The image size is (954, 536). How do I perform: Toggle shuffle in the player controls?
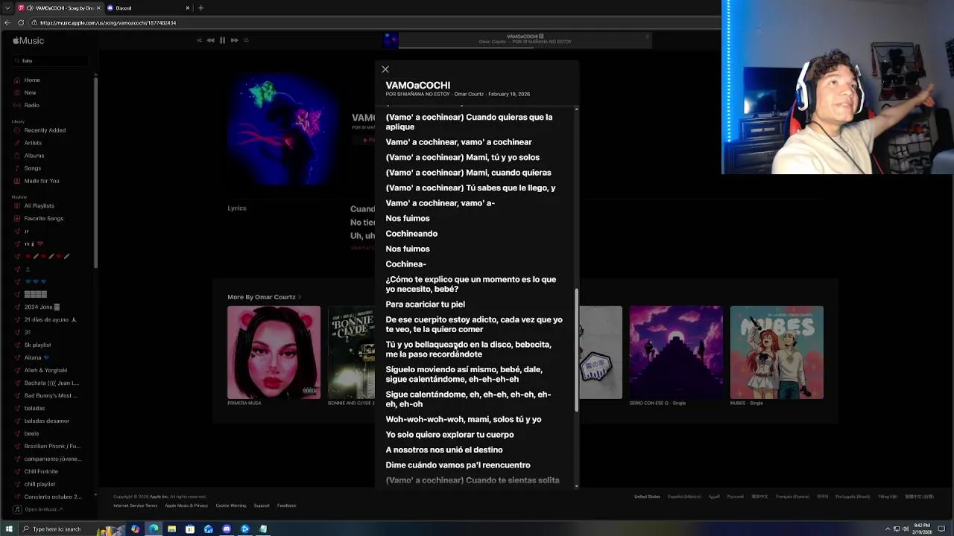click(199, 40)
